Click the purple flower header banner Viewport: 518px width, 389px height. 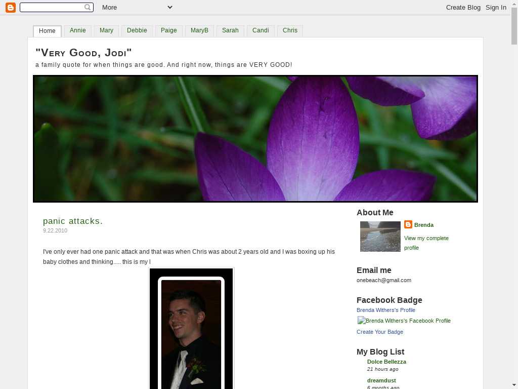coord(255,138)
